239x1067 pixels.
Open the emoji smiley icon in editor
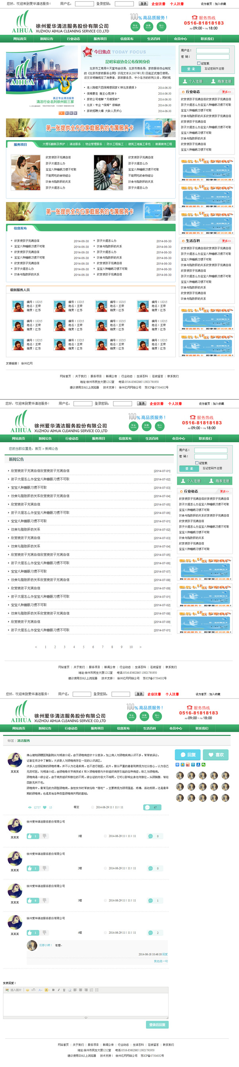coord(27,990)
